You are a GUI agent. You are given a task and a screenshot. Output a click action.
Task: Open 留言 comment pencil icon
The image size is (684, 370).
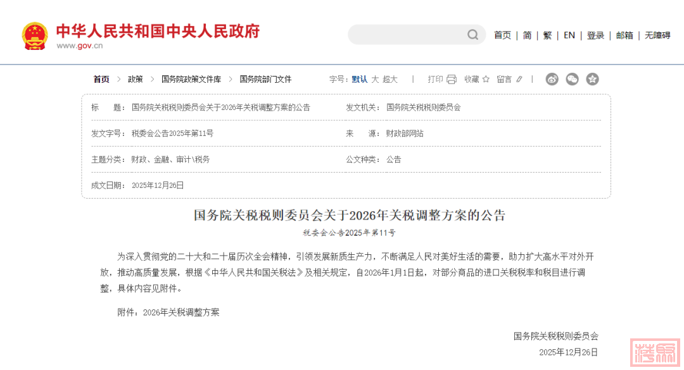point(519,79)
